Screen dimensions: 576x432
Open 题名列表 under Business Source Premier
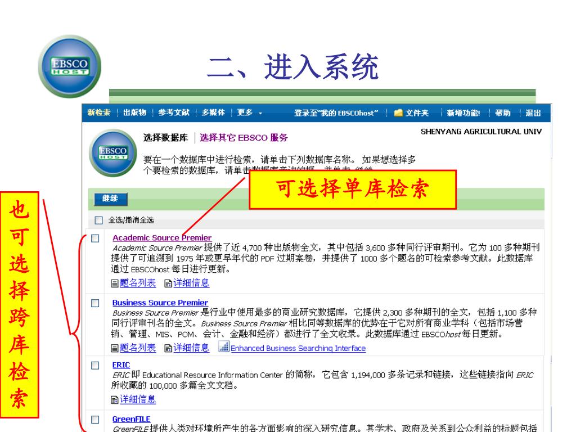pos(138,348)
